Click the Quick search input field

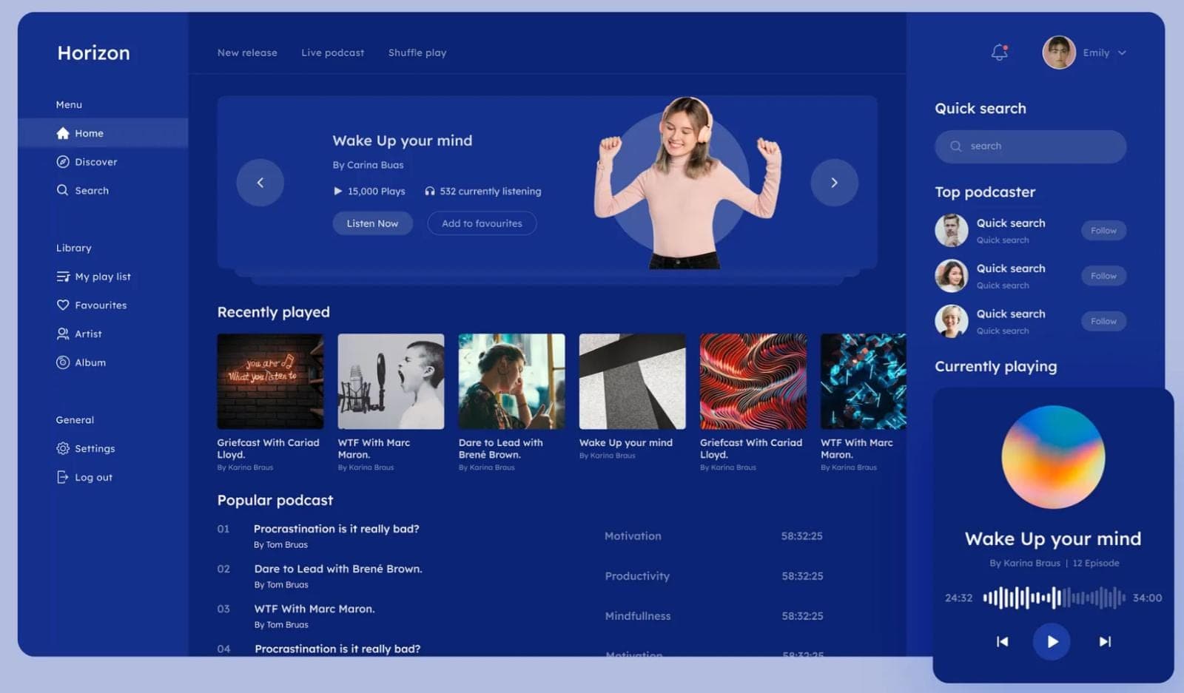pos(1030,146)
